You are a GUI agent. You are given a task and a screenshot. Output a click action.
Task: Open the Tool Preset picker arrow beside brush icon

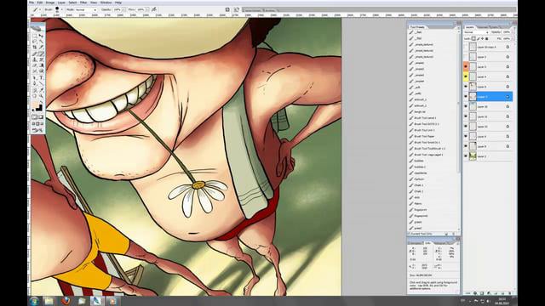click(x=41, y=9)
